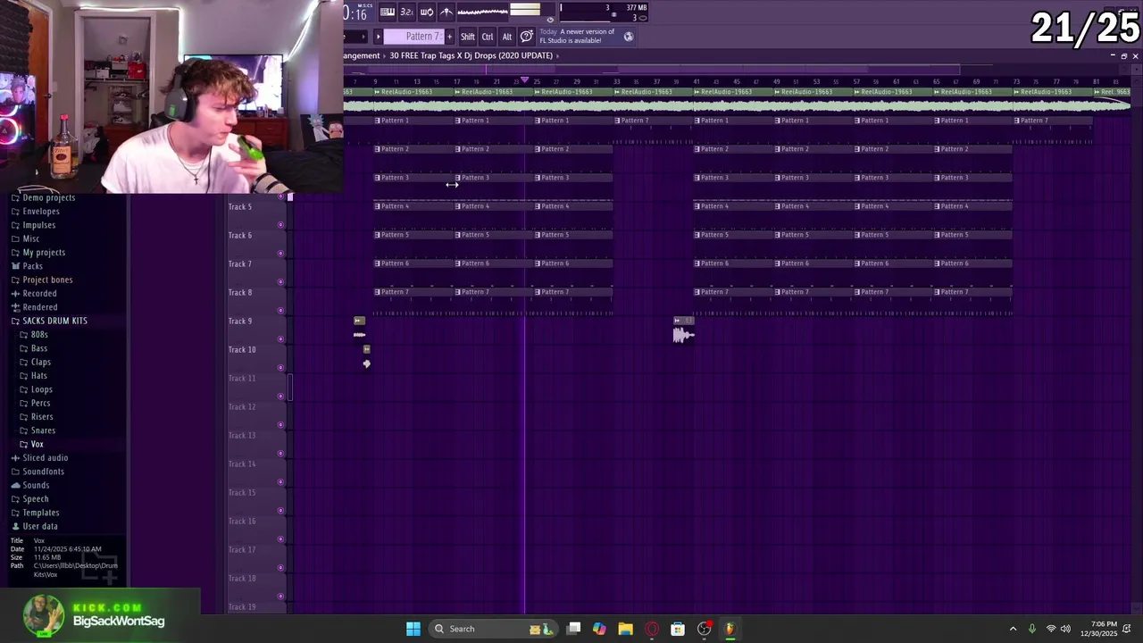Click the globe icon in news panel
This screenshot has width=1143, height=643.
(629, 37)
